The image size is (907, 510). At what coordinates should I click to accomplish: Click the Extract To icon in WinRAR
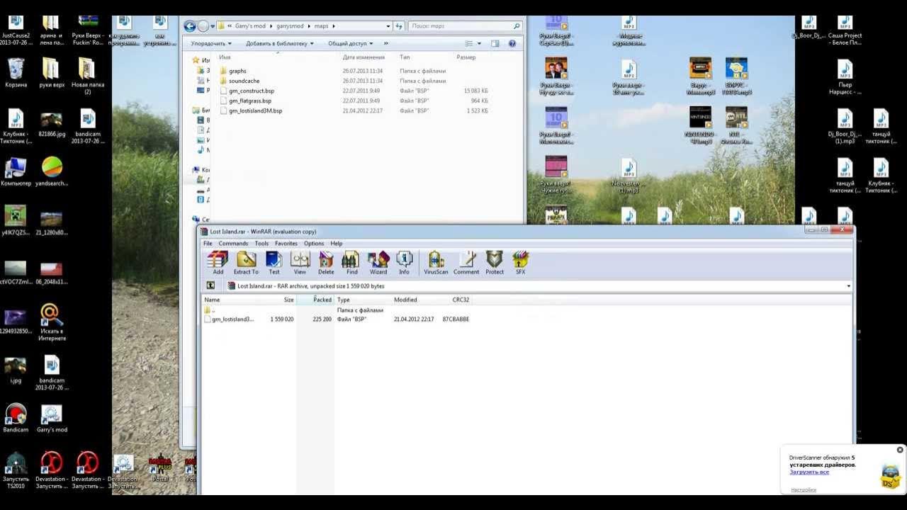246,263
